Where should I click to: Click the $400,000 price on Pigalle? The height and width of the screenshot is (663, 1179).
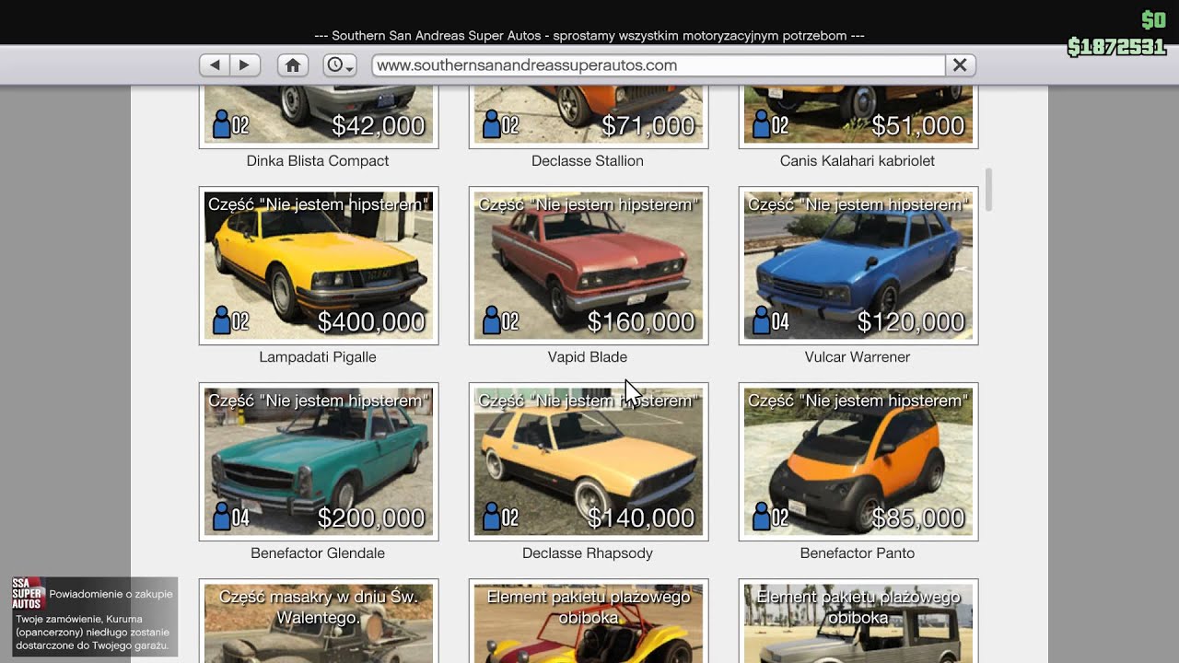pyautogui.click(x=371, y=321)
